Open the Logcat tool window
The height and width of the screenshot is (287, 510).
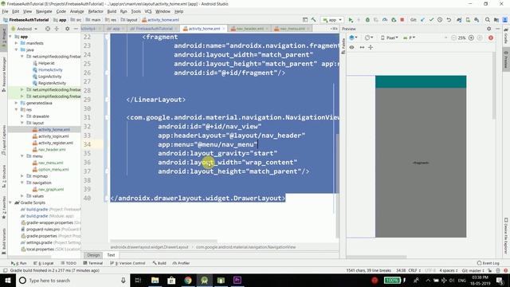[44, 263]
